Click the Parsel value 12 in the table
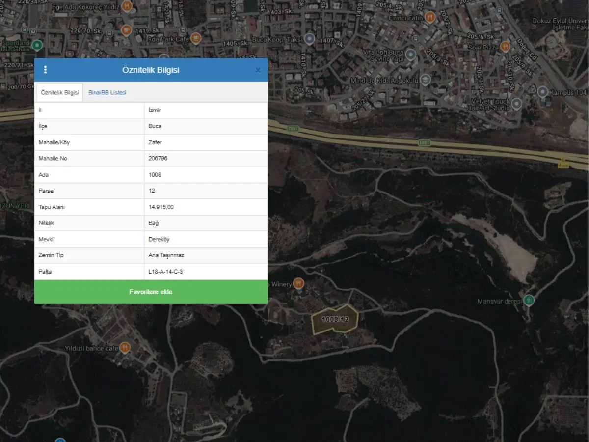The height and width of the screenshot is (442, 589). pos(152,191)
